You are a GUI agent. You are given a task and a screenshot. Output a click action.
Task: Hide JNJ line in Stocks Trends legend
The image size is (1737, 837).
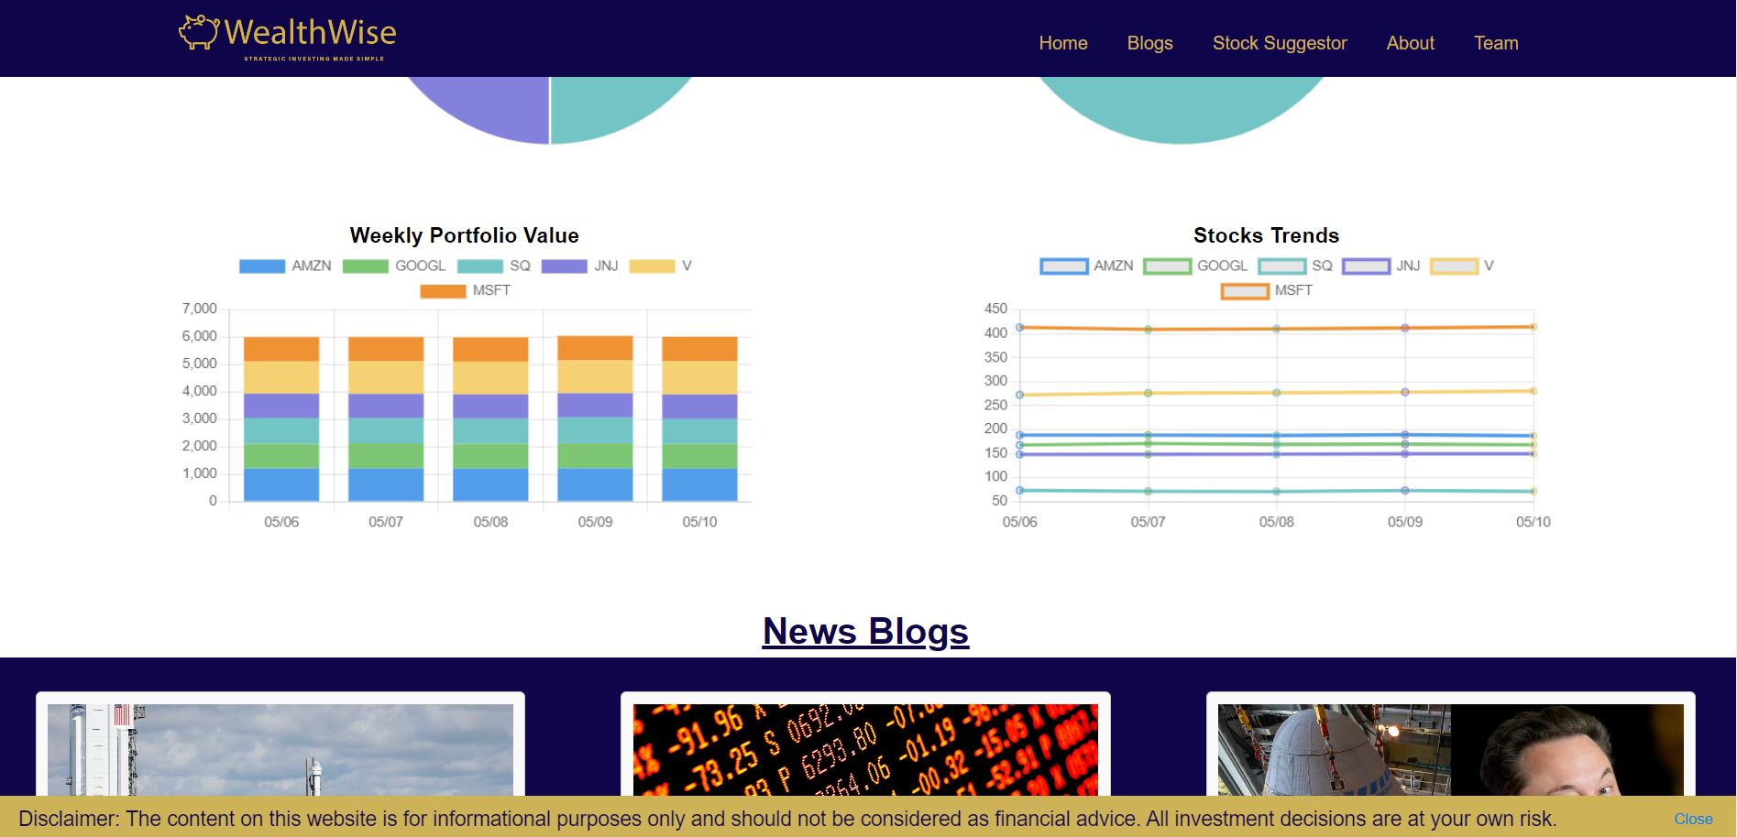1382,266
